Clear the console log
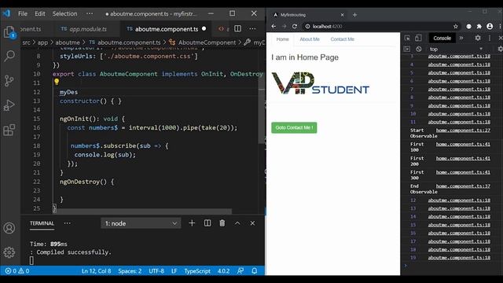The width and height of the screenshot is (503, 283). 419,49
